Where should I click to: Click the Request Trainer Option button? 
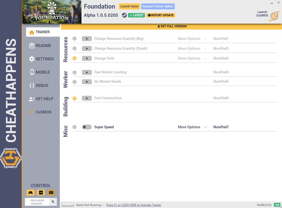(158, 6)
